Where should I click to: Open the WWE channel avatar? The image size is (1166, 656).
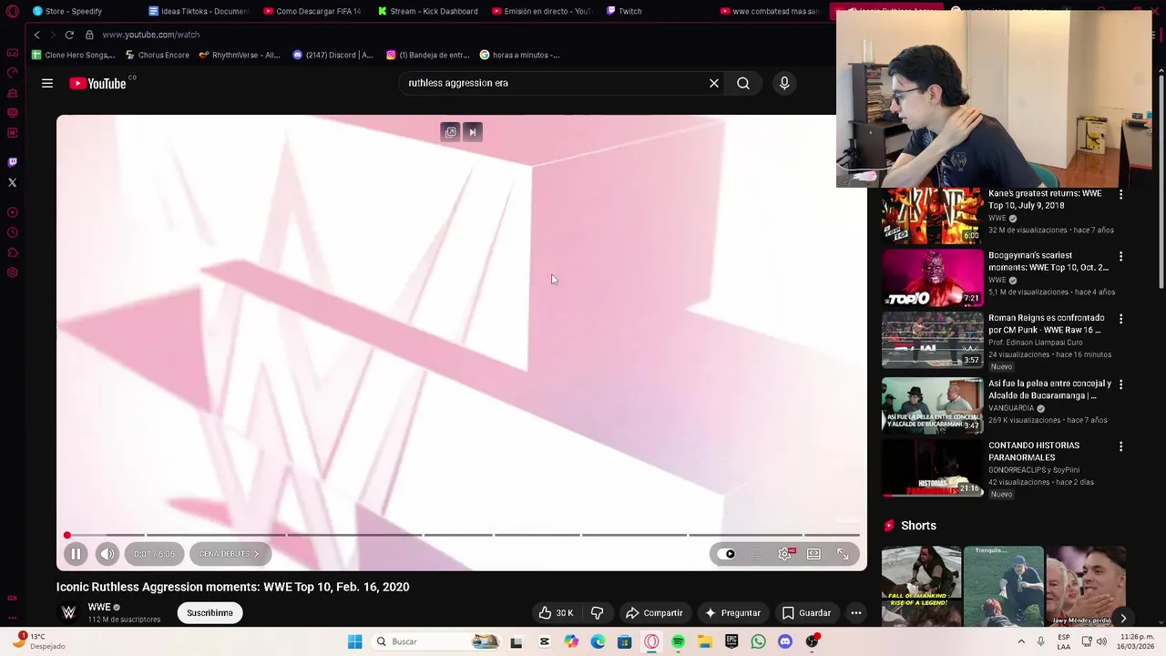(x=68, y=612)
